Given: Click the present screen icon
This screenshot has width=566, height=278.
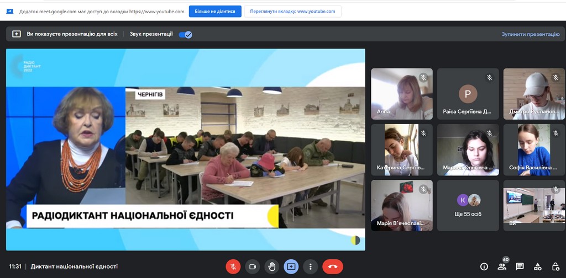Looking at the screenshot, I should tap(291, 266).
